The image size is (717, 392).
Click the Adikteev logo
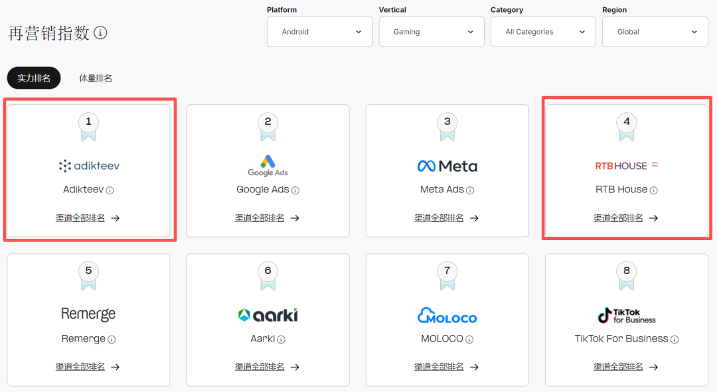pos(89,166)
